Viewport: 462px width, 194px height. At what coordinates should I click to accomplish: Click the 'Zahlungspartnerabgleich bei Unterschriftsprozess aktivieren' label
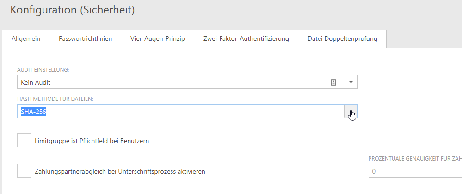point(120,171)
